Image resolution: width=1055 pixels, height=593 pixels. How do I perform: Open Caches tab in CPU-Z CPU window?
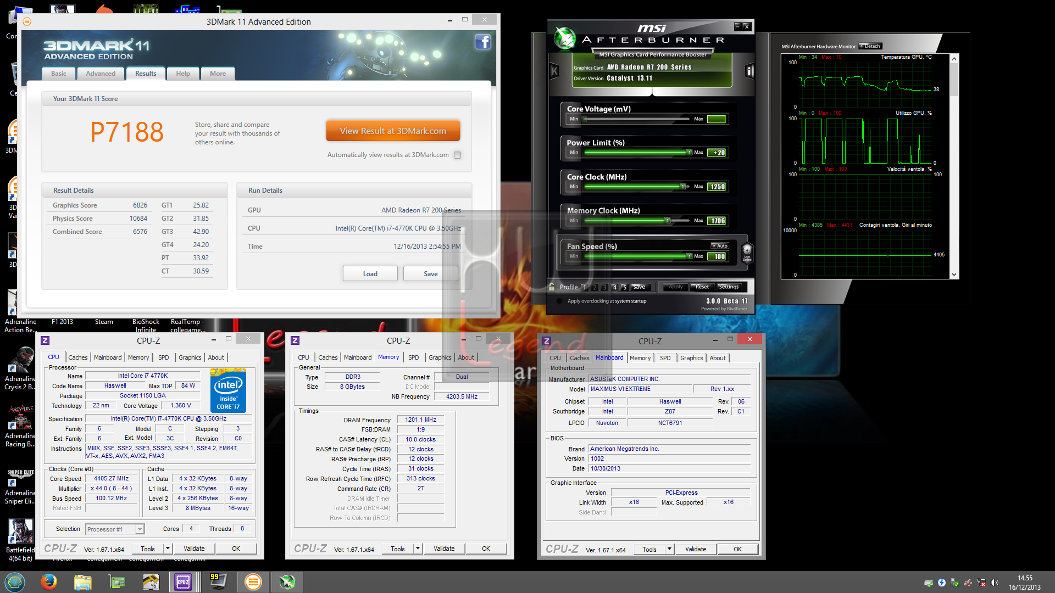pyautogui.click(x=78, y=357)
